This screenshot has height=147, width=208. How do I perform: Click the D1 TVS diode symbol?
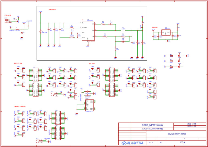(x=40, y=32)
